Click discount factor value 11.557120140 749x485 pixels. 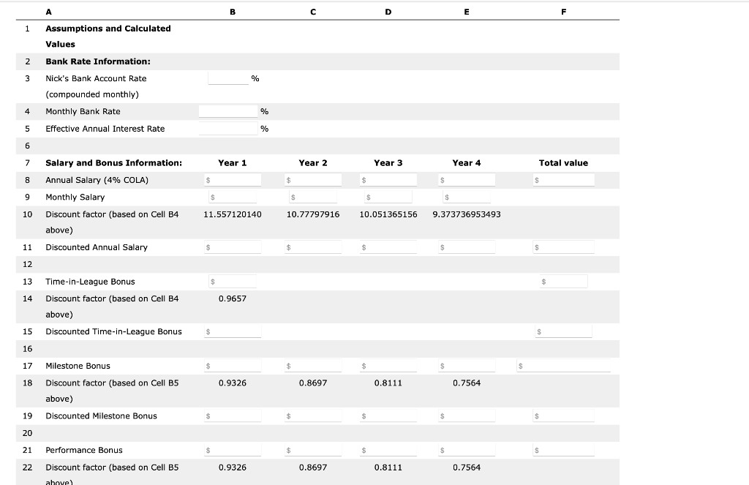coord(233,214)
